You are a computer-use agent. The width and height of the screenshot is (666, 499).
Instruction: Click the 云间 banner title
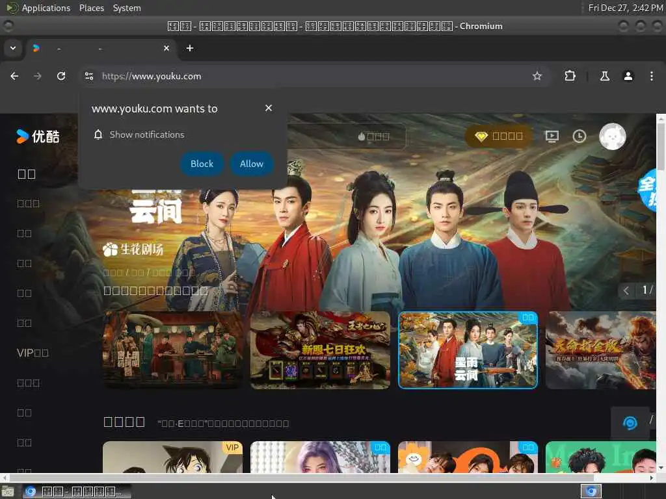pyautogui.click(x=156, y=211)
